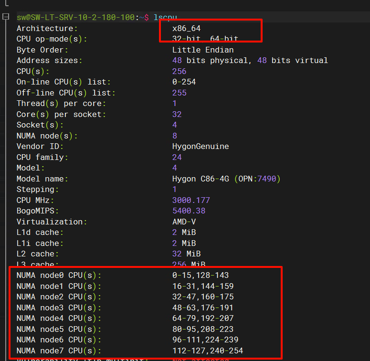The image size is (370, 361).
Task: Select the 'x86_64' architecture value
Action: [x=186, y=29]
